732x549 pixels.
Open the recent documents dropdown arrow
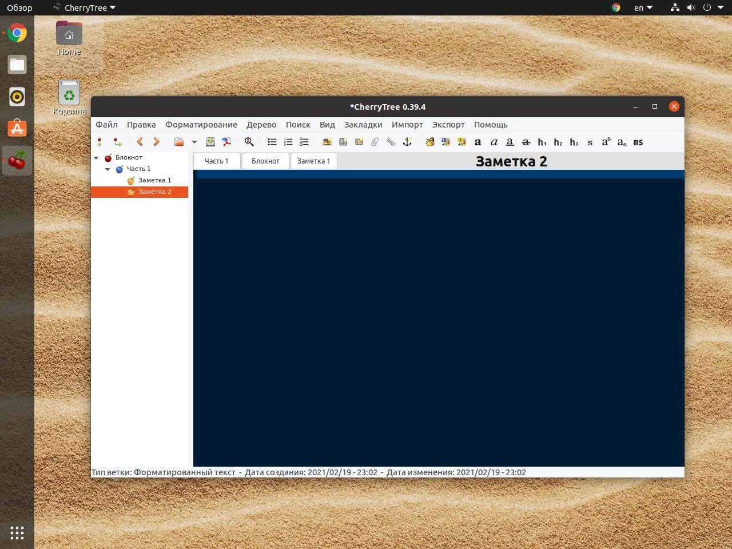click(194, 142)
